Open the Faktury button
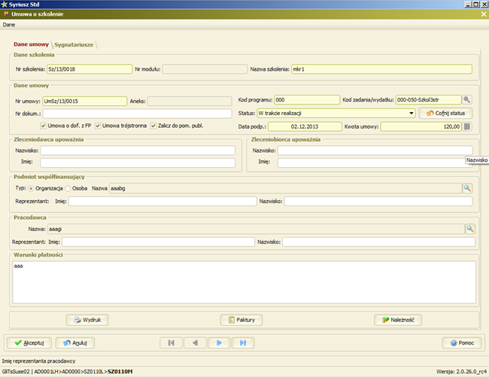Viewport: 489px width, 377px height. click(241, 320)
